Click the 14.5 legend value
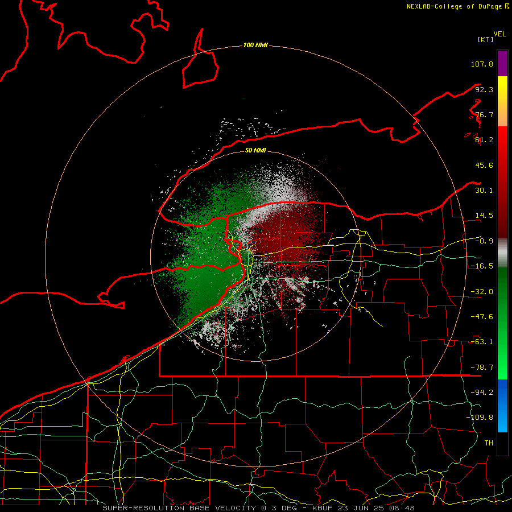This screenshot has height=512, width=512. [484, 216]
